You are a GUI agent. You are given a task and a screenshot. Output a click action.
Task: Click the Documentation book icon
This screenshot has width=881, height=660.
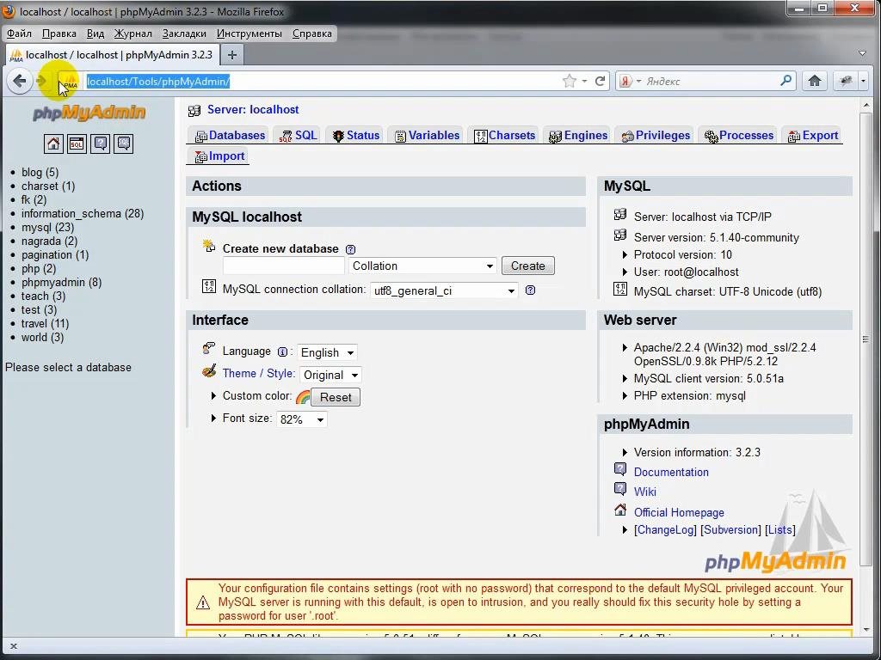point(620,469)
